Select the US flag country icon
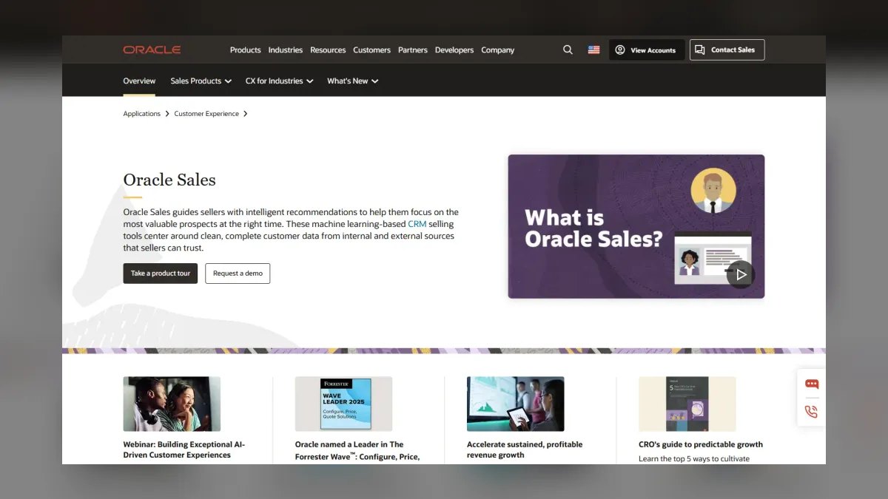 point(593,50)
